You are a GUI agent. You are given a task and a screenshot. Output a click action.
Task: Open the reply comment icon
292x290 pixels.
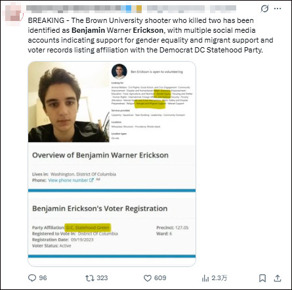click(x=32, y=278)
